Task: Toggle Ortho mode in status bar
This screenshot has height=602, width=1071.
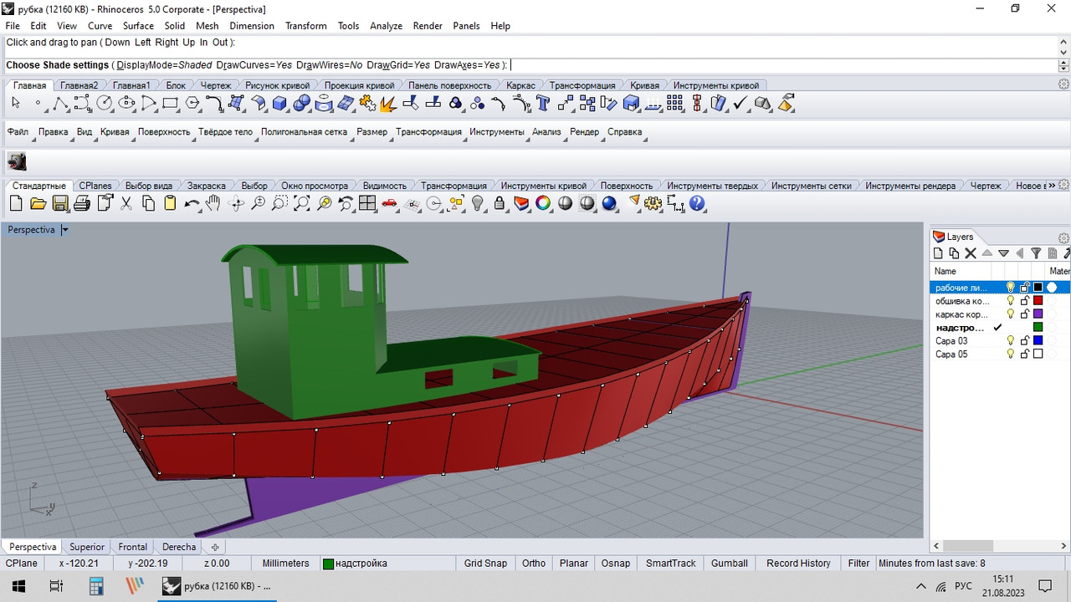Action: (534, 564)
